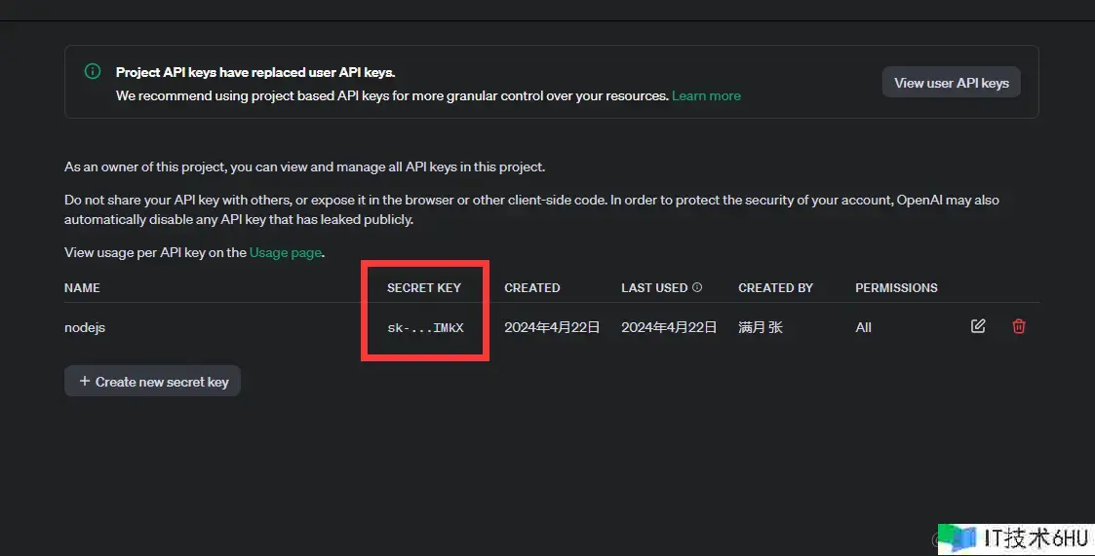Click the last used date of the nodejs key
This screenshot has height=556, width=1095.
tap(669, 327)
